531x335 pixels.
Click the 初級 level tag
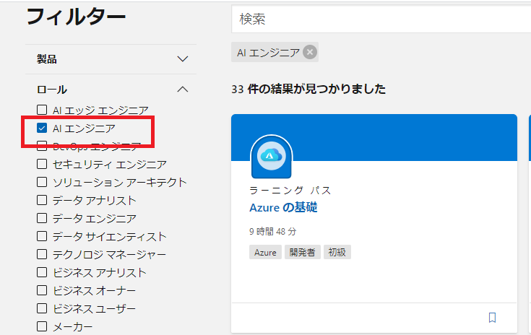337,252
